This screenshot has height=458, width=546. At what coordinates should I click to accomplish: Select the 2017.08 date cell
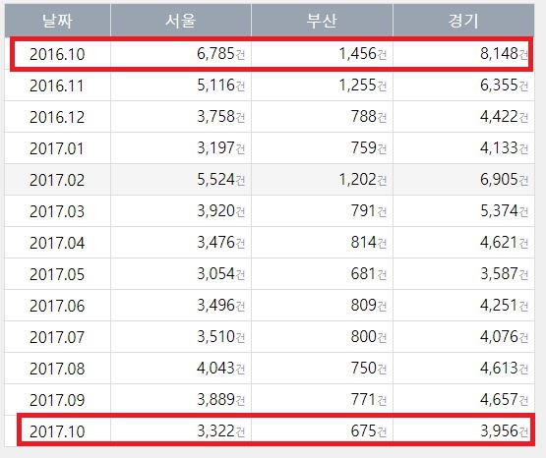point(57,369)
